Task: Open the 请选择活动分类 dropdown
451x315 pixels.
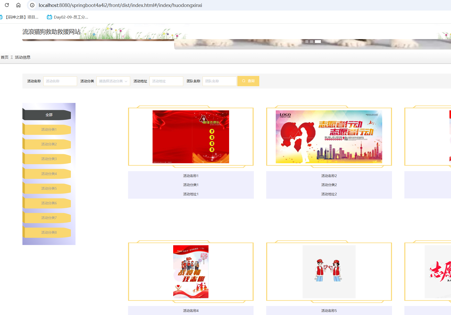Action: pos(113,81)
